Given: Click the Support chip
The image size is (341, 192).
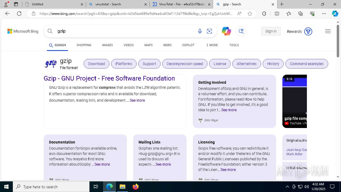Looking at the screenshot, I should click(x=149, y=64).
